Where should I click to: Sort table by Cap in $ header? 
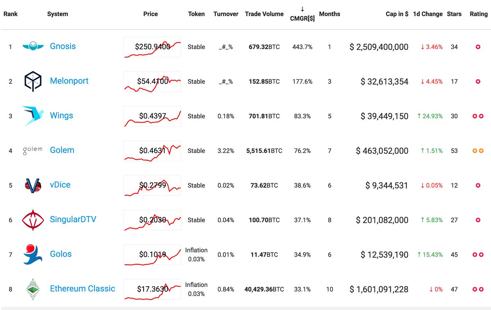[x=397, y=14]
